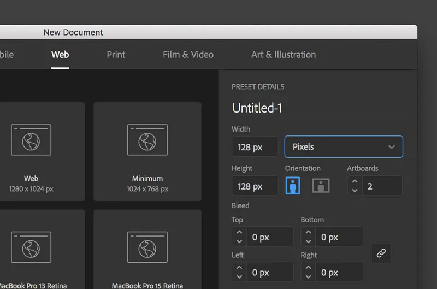The image size is (437, 289).
Task: Switch to the Print tab
Action: point(116,55)
